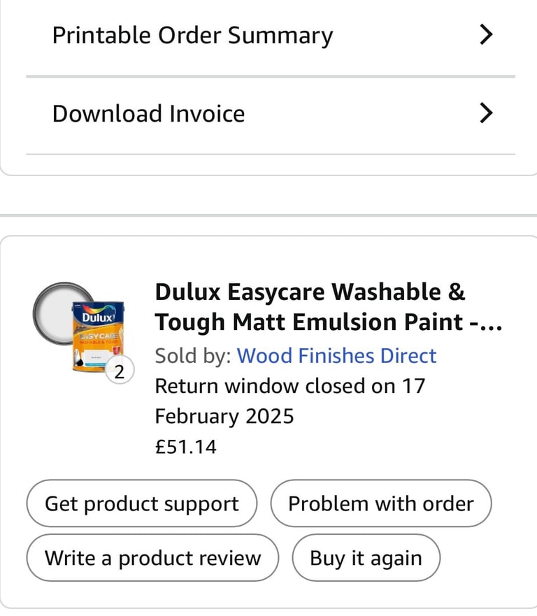Select Write a product review

coord(152,558)
